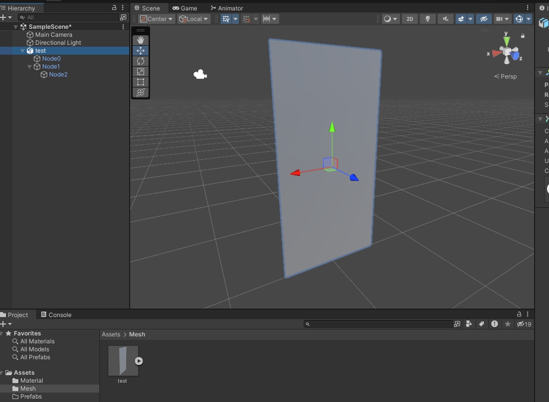Collapse the test object in Hierarchy

(x=23, y=51)
